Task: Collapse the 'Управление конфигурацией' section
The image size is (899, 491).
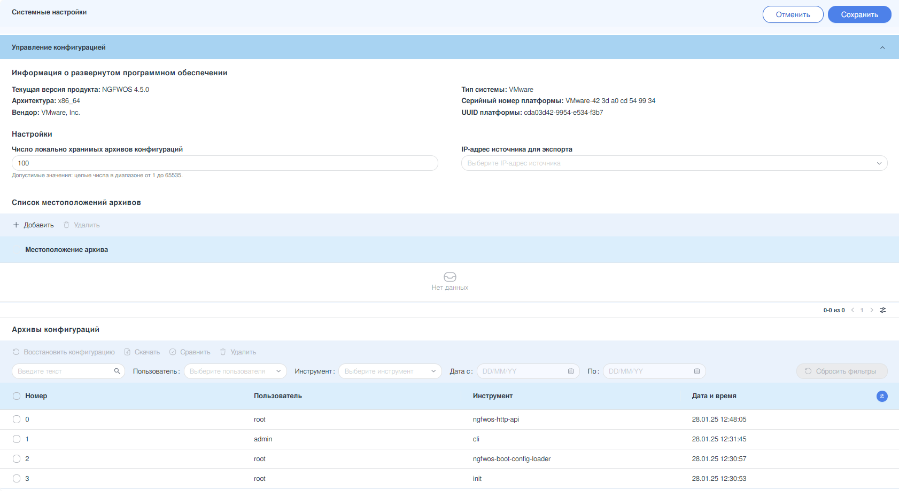Action: (x=882, y=47)
